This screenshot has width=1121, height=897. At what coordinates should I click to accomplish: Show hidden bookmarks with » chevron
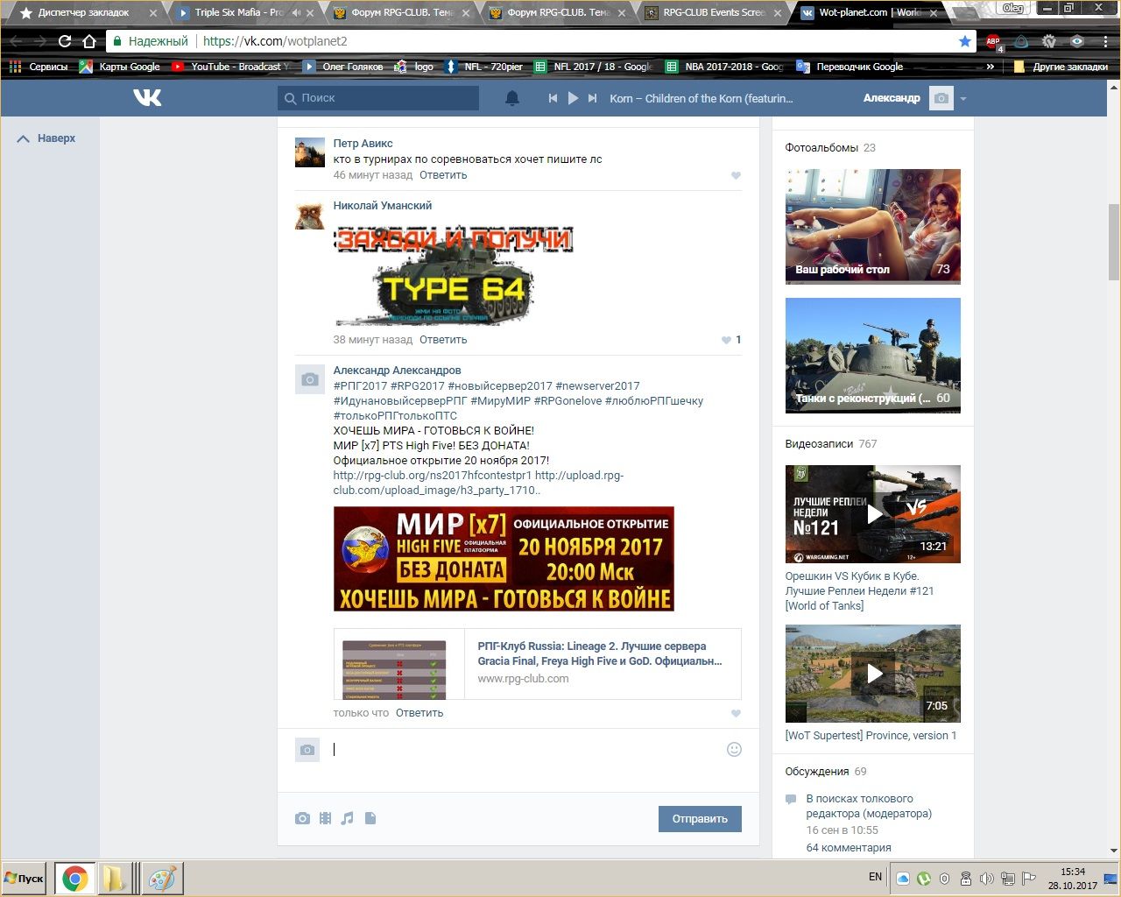[x=991, y=67]
